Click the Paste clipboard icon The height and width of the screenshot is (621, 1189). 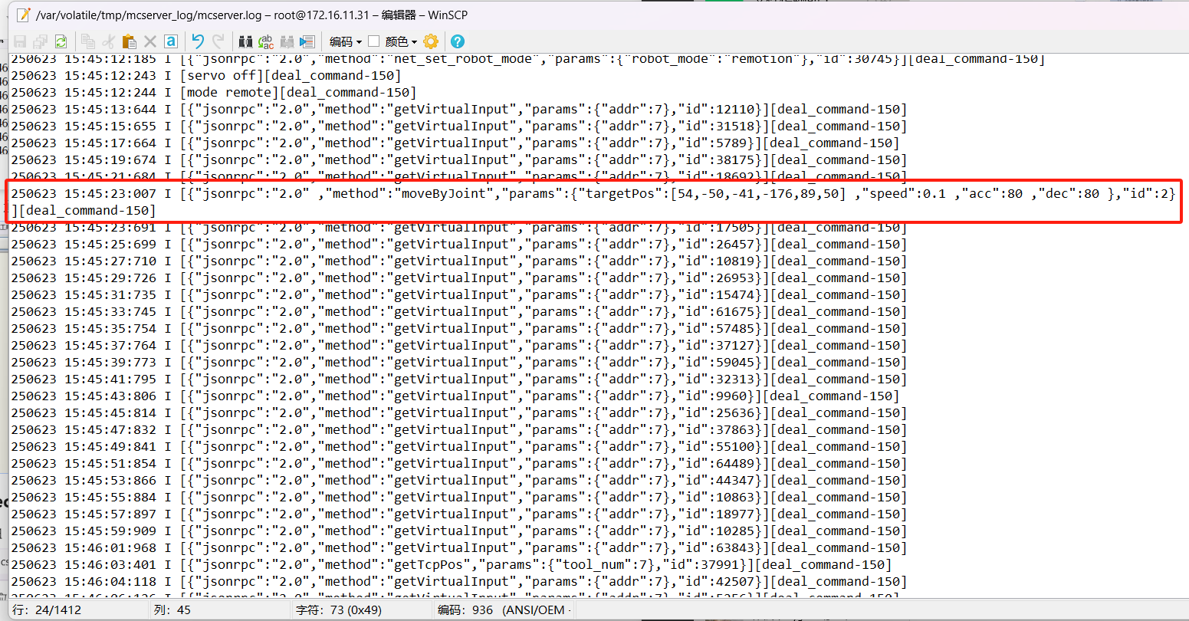[129, 41]
